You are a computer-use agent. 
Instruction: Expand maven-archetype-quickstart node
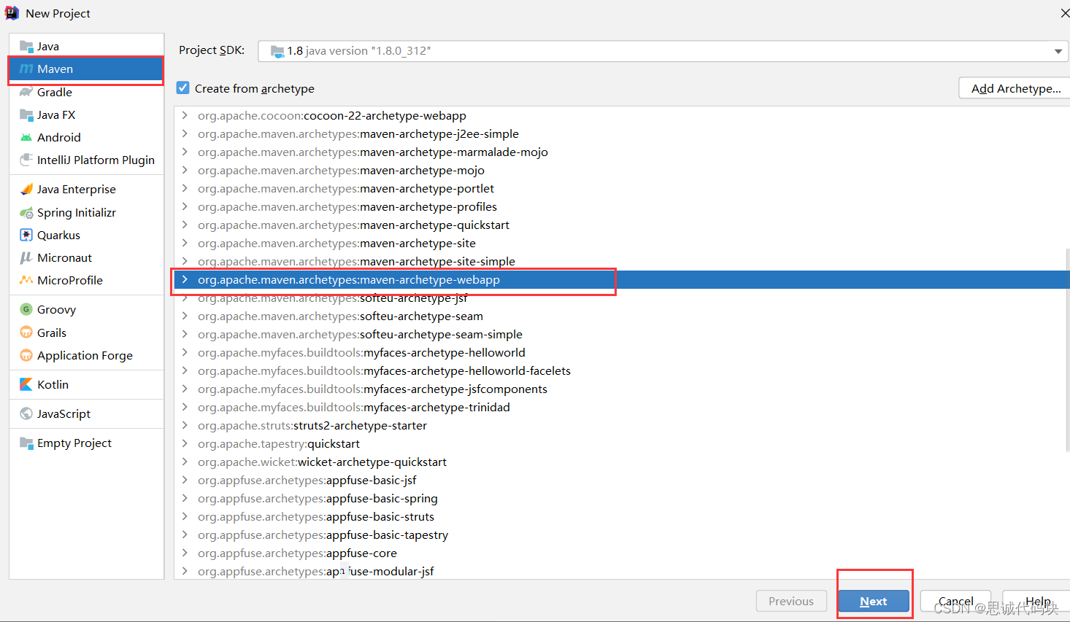click(x=185, y=225)
